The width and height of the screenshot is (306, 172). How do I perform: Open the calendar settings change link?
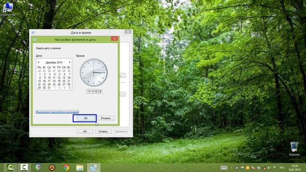[57, 112]
